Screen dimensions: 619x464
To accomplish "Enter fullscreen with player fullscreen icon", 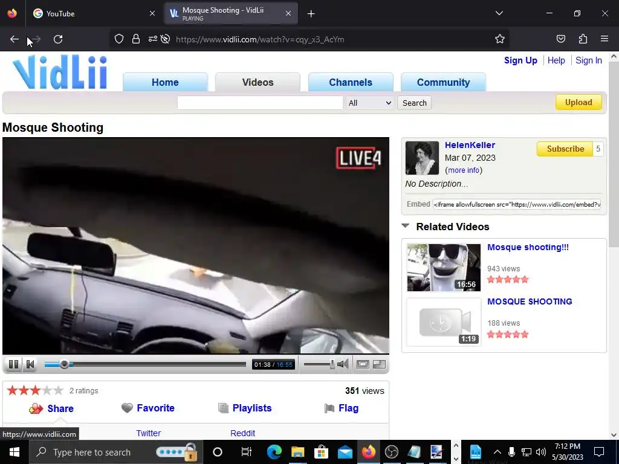I will (x=363, y=364).
